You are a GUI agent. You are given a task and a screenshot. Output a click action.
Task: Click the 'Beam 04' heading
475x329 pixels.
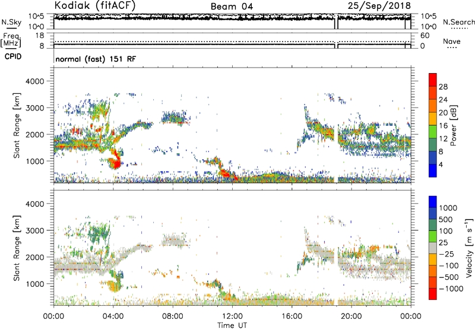pos(232,7)
